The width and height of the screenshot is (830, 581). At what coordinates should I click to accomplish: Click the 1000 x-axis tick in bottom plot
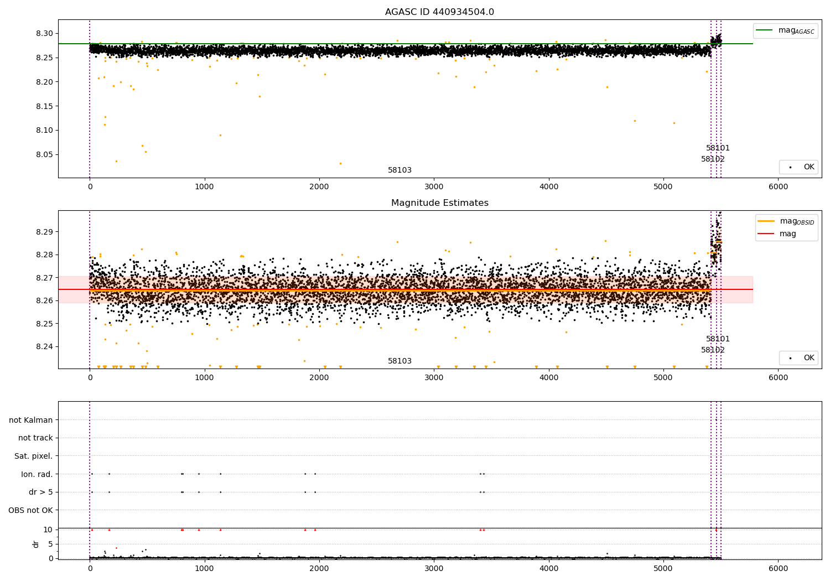coord(205,569)
